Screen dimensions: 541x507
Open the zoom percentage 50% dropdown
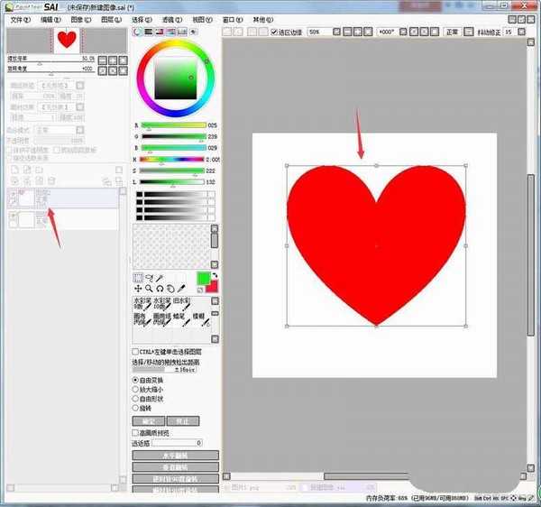[x=325, y=32]
